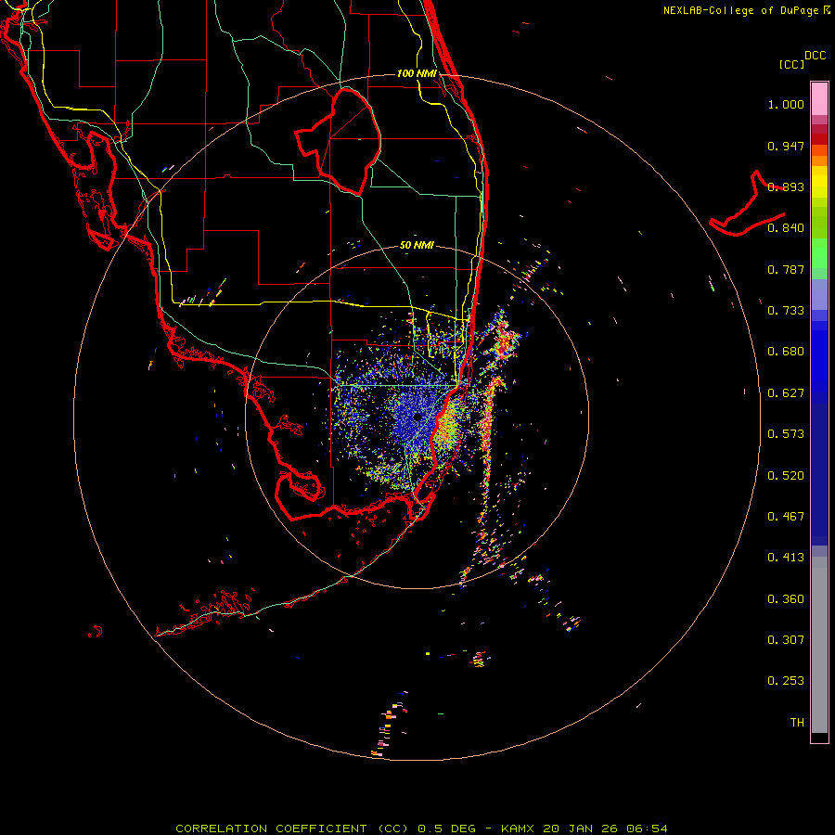
Task: Select the 0.680 legend value
Action: pos(786,352)
